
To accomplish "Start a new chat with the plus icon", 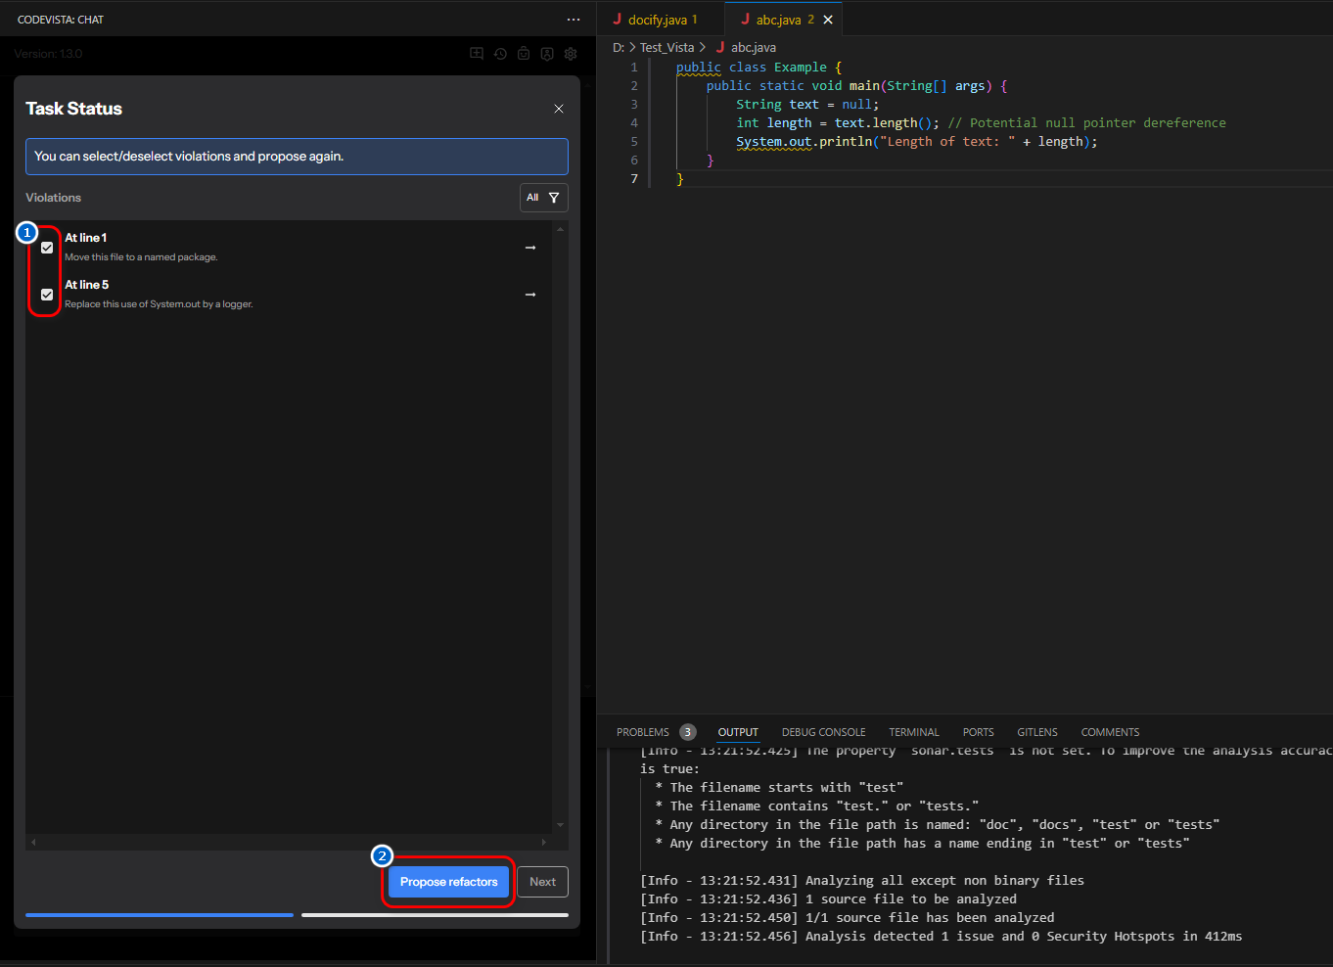I will (477, 54).
